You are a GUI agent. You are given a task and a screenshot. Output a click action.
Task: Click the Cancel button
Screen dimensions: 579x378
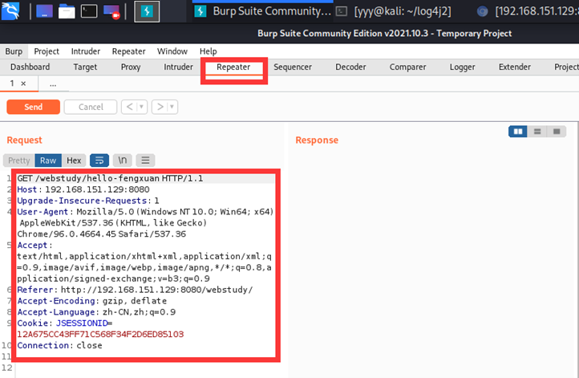coord(91,107)
